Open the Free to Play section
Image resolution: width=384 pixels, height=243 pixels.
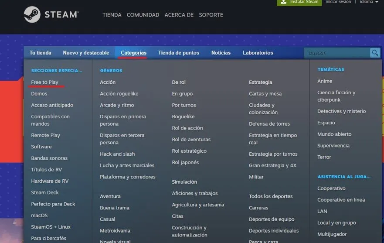click(44, 82)
